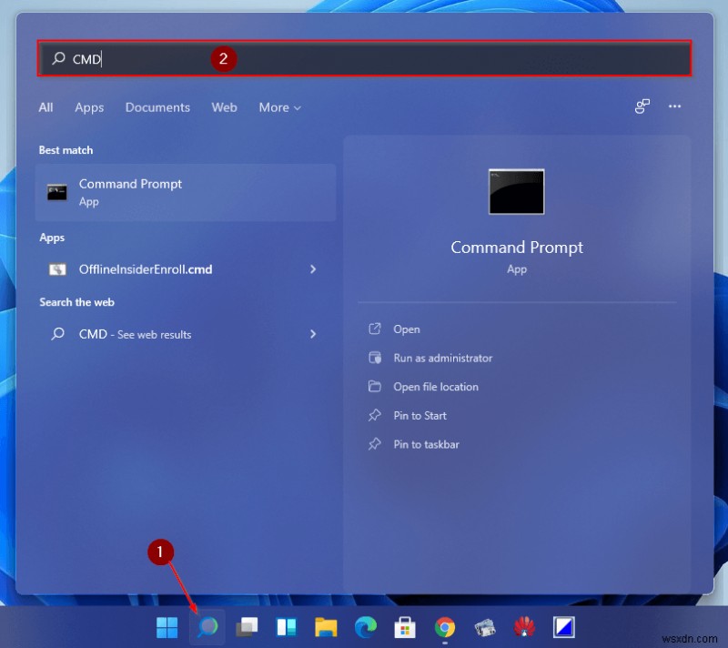Screen dimensions: 728x648
Task: Open Task View from the taskbar
Action: [247, 627]
